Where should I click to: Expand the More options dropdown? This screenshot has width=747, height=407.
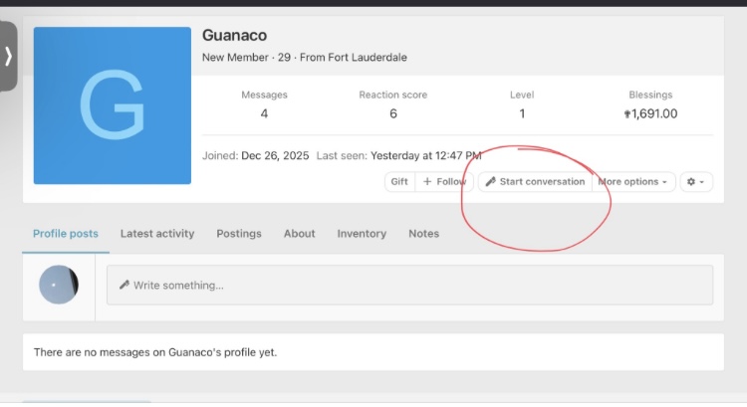tap(633, 182)
